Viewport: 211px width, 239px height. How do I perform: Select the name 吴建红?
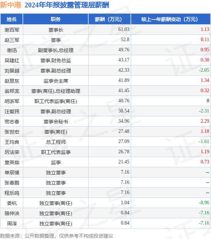12,60
